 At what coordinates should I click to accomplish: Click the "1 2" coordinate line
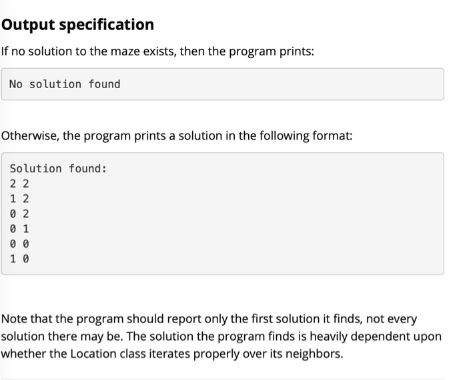click(19, 199)
